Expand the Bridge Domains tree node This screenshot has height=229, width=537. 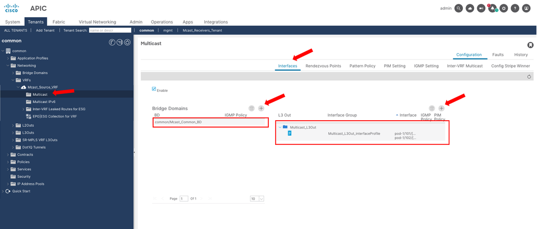13,73
